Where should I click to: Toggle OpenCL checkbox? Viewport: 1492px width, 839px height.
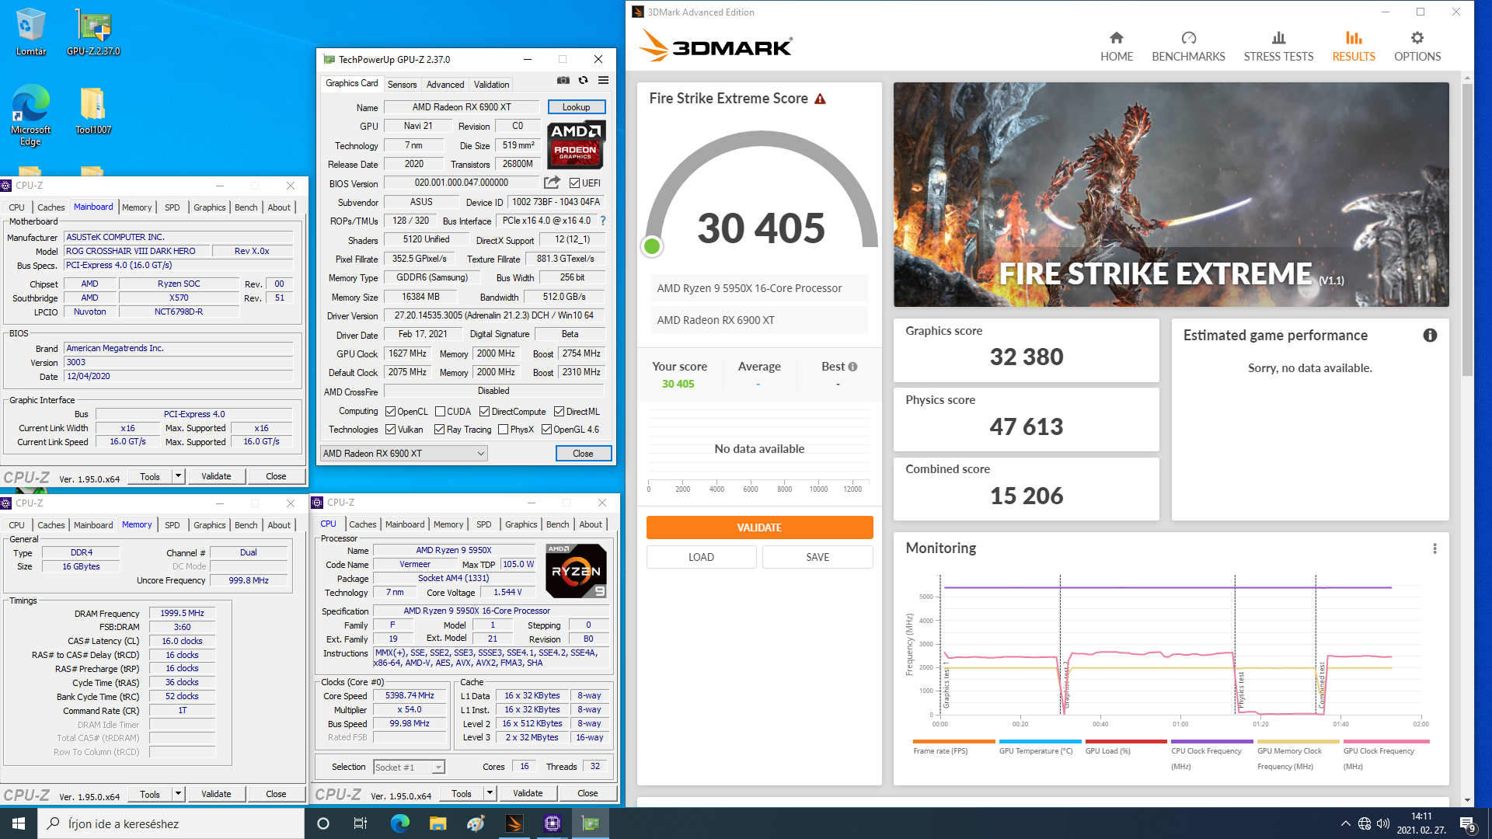tap(391, 412)
